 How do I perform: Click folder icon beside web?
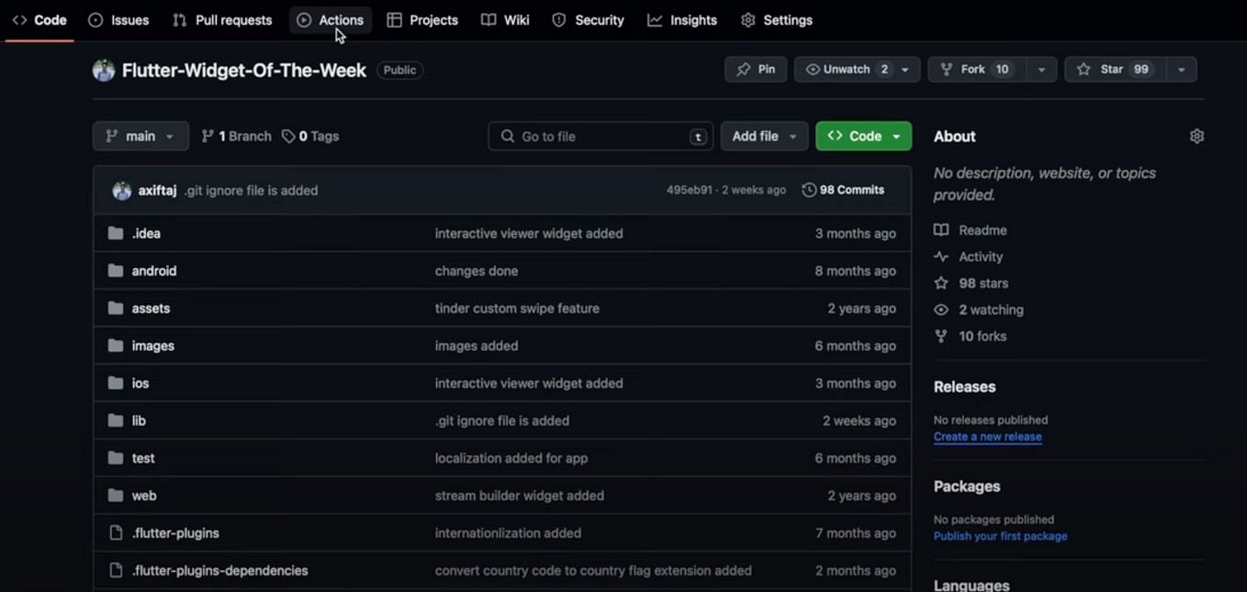(x=116, y=496)
